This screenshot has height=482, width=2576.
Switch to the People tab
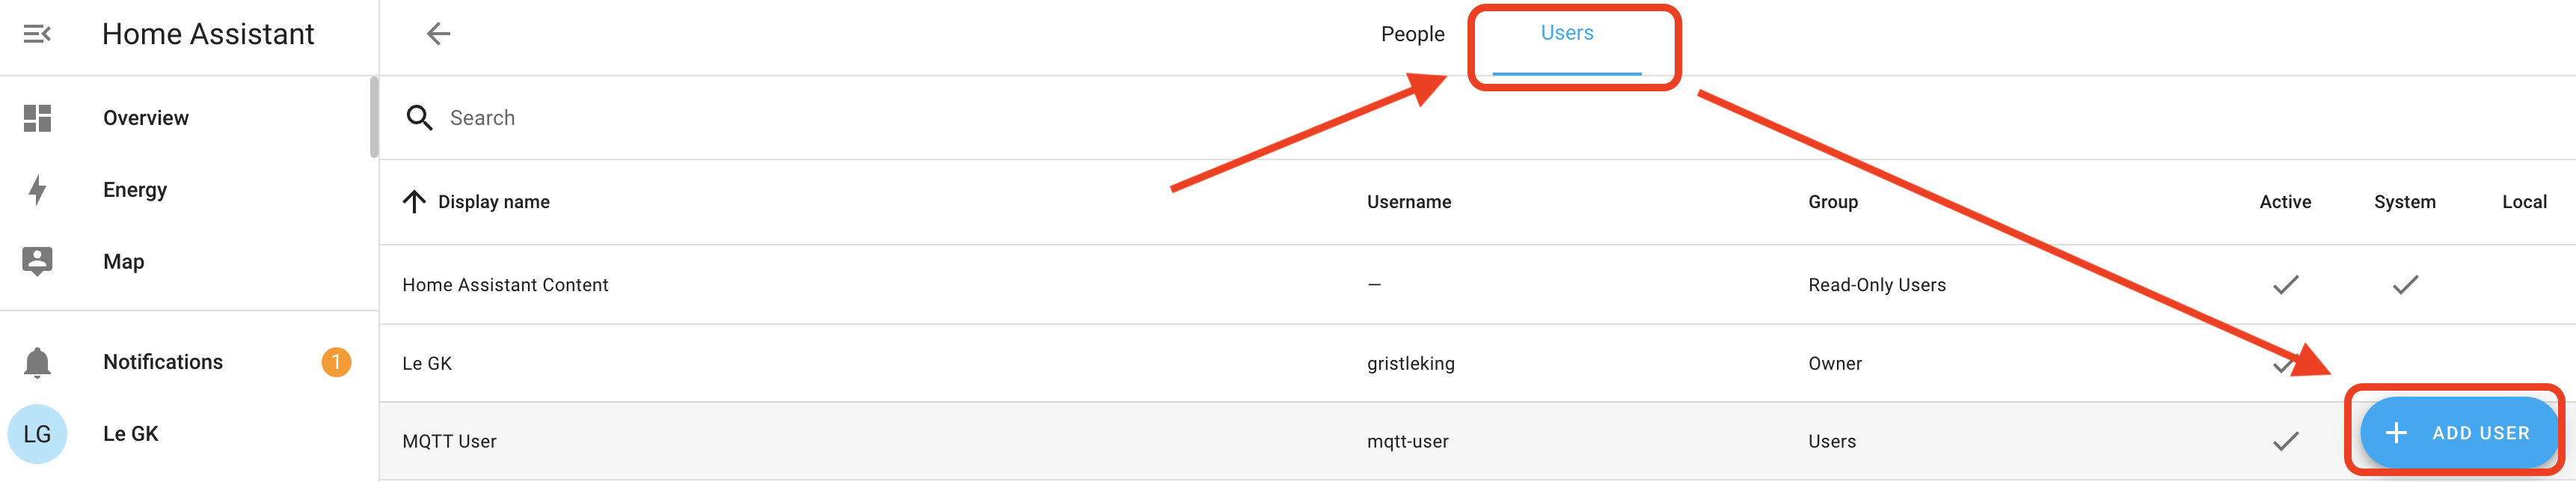pyautogui.click(x=1412, y=34)
